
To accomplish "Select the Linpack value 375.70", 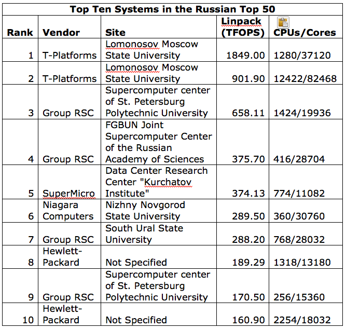I will click(248, 159).
